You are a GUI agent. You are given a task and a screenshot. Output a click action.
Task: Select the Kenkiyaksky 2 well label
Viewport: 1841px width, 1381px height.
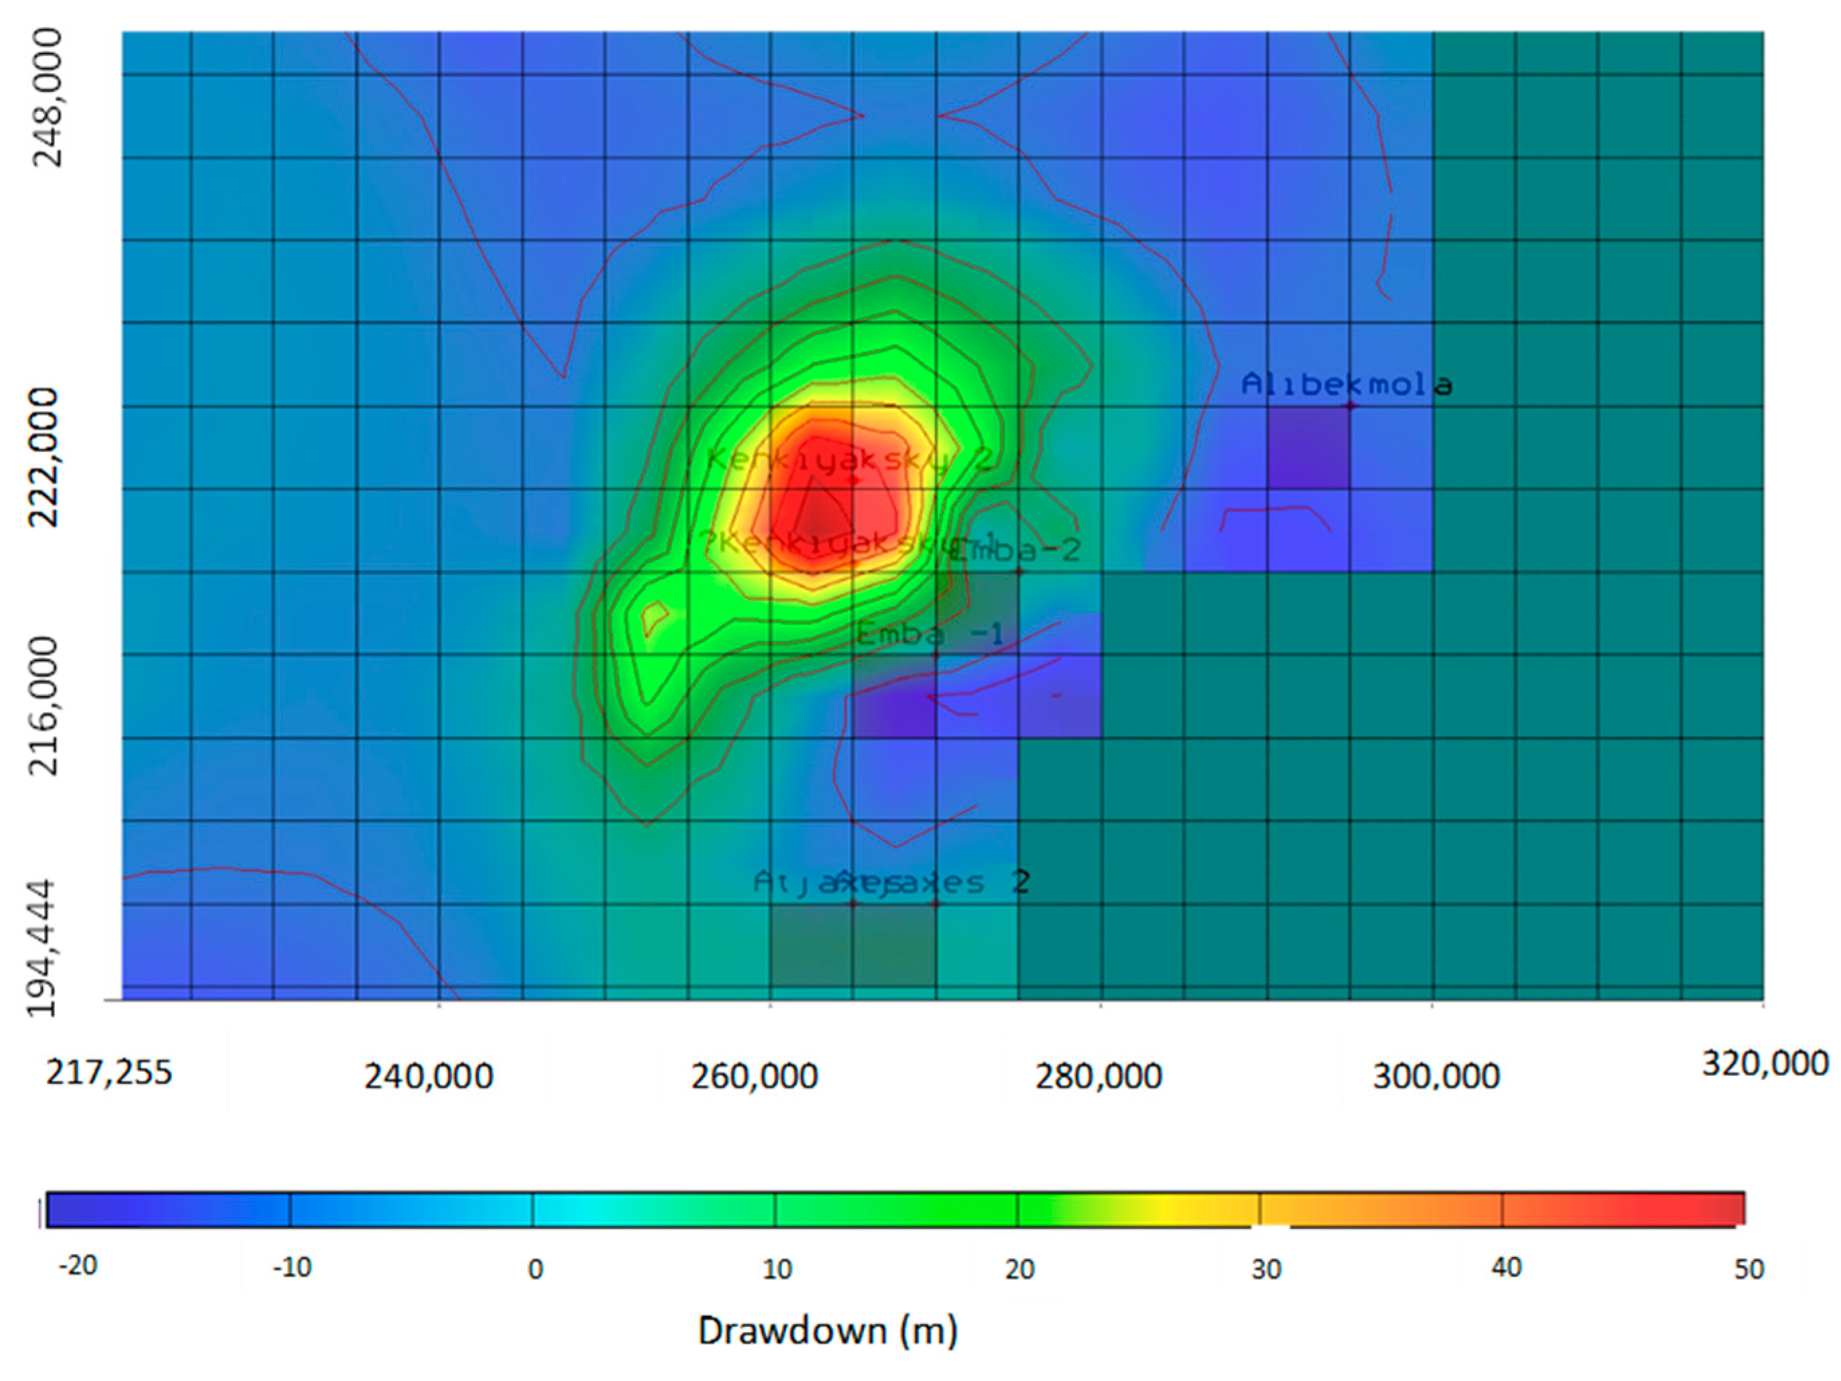tap(849, 460)
